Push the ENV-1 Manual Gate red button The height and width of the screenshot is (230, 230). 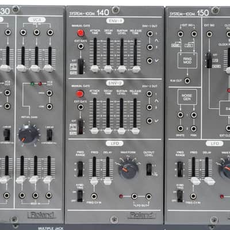[x=80, y=33]
